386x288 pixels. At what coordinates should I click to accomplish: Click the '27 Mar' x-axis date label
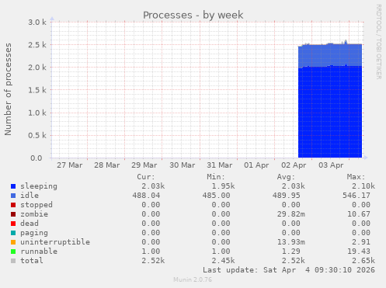70,165
